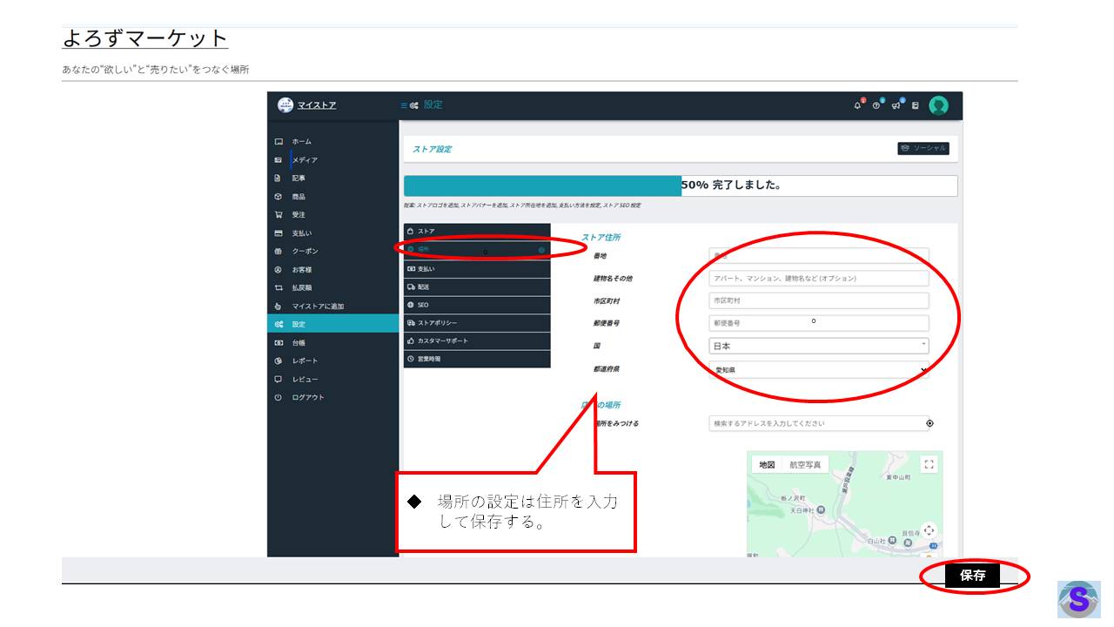Select the ストア settings tab
The height and width of the screenshot is (627, 1114).
tap(477, 231)
